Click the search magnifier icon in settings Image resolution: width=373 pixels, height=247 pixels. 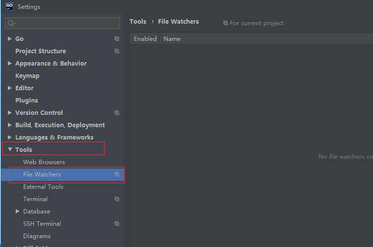(x=11, y=23)
